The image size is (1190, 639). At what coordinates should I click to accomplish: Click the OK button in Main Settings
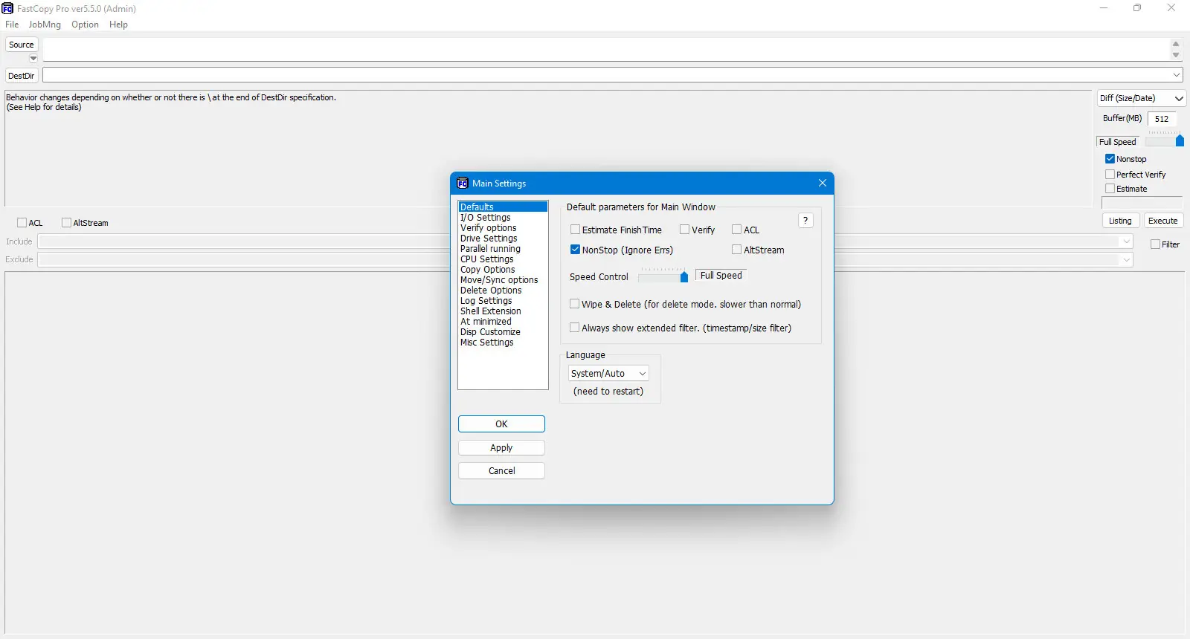click(501, 424)
